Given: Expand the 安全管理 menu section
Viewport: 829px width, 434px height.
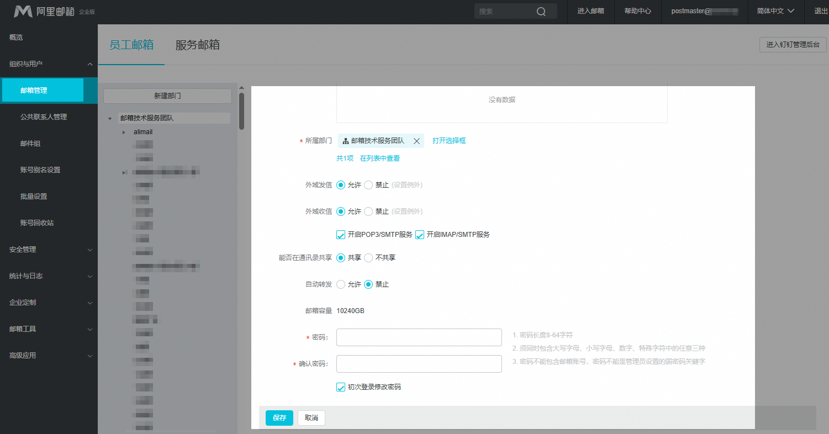Looking at the screenshot, I should click(x=90, y=250).
